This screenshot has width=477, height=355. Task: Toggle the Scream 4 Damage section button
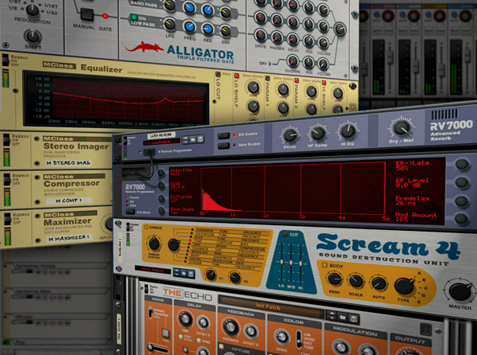tap(145, 227)
